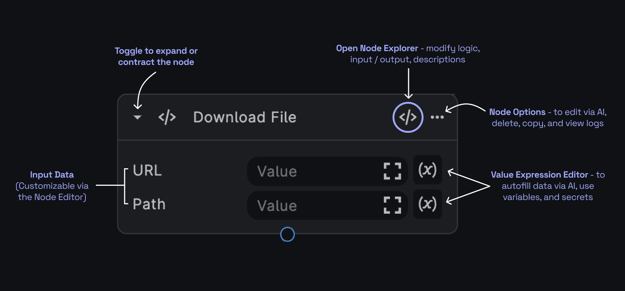Click the 'Open Node Explorer' annotation text
625x291 pixels.
(377, 48)
